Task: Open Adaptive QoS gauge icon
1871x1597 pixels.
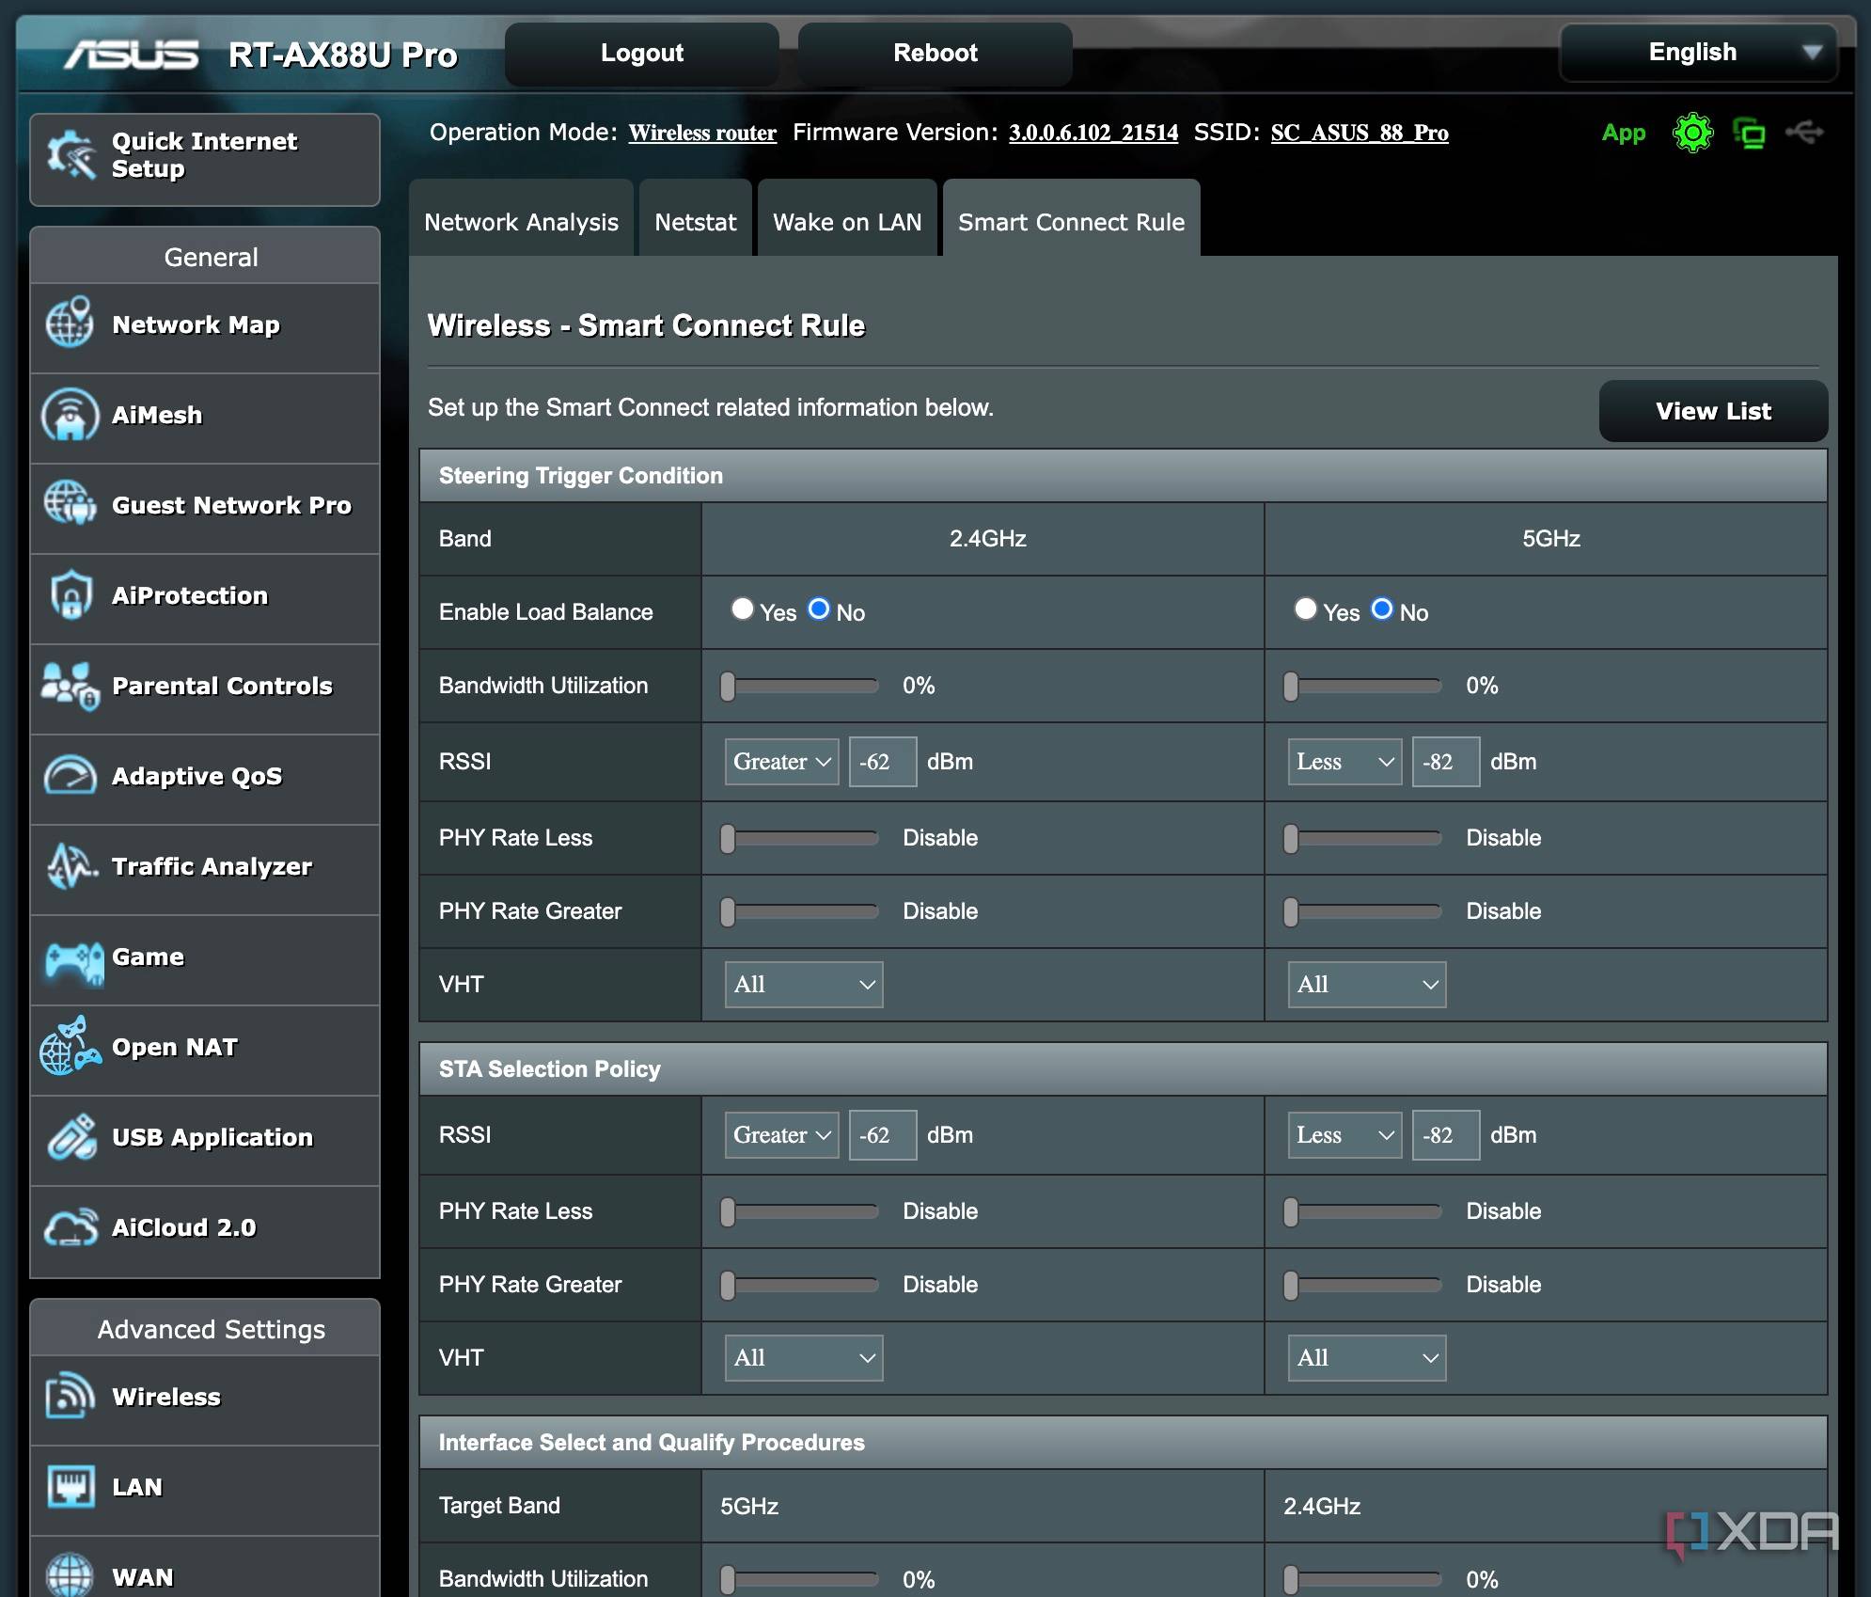Action: [x=70, y=776]
